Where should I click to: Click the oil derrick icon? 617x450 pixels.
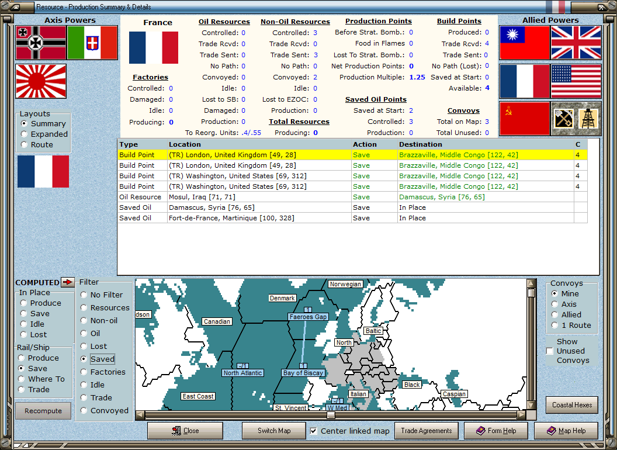(589, 118)
